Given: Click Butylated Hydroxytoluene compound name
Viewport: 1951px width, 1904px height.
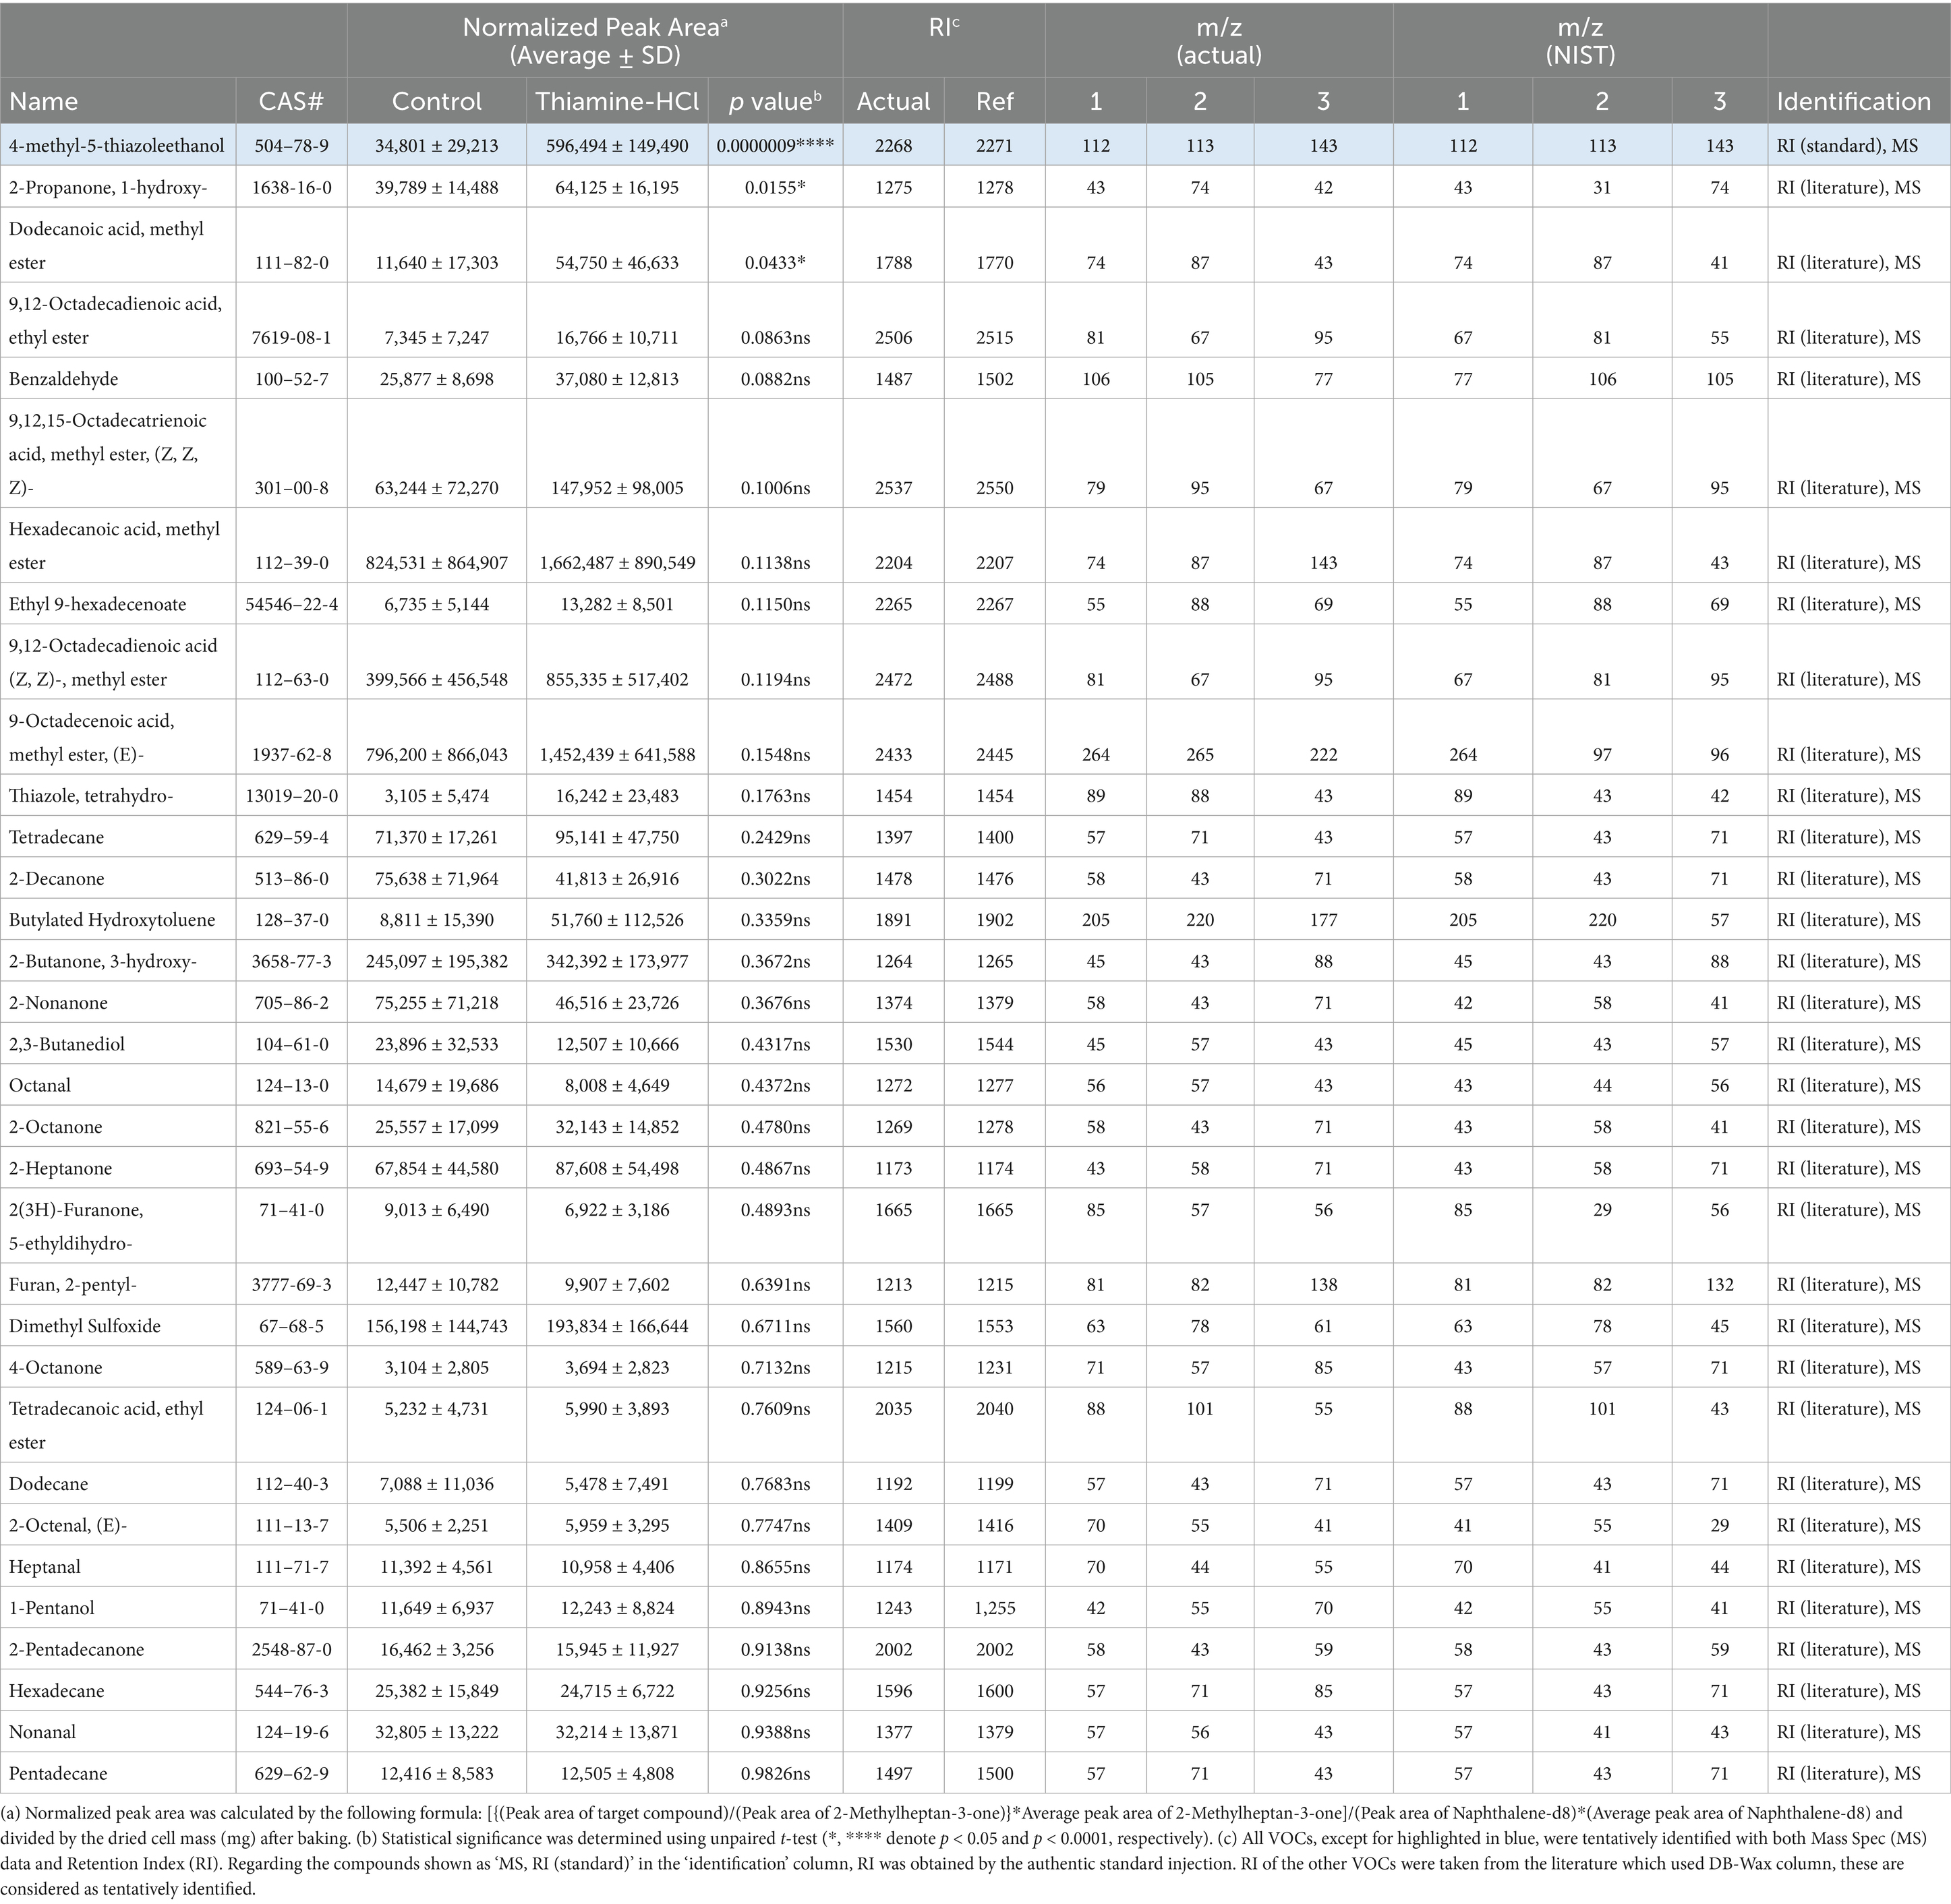Looking at the screenshot, I should click(111, 919).
